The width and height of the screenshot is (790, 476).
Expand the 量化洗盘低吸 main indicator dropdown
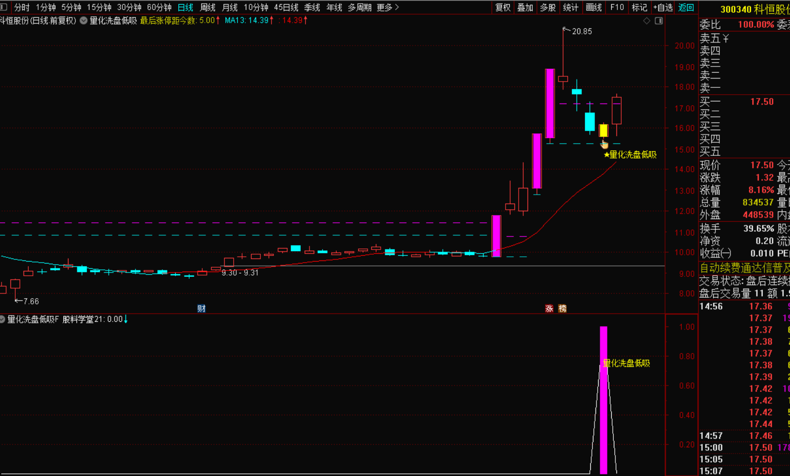pos(84,20)
